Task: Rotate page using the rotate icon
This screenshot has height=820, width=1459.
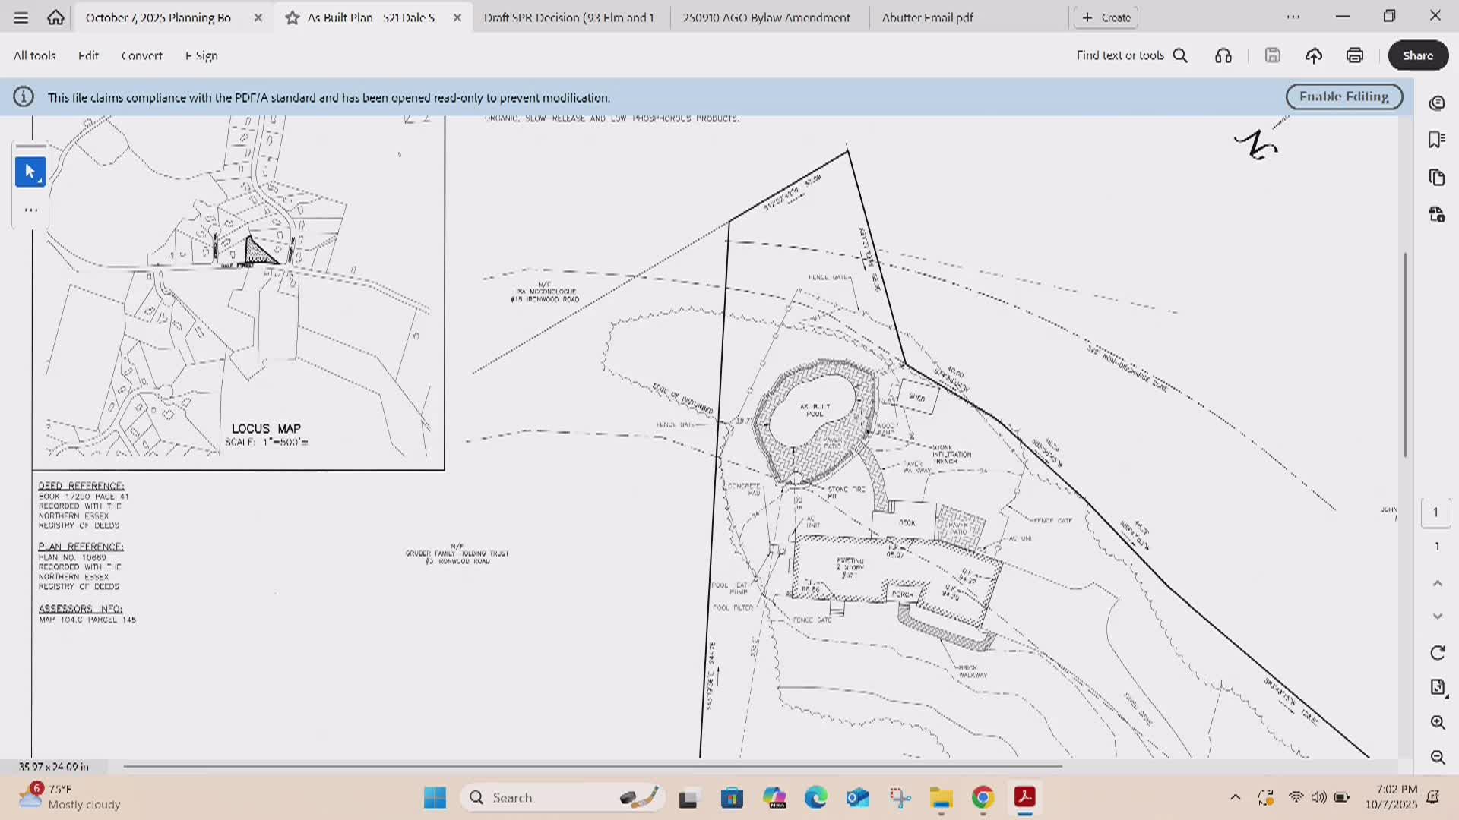Action: 1437,653
